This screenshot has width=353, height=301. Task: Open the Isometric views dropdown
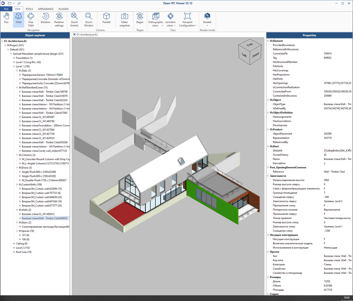point(170,19)
